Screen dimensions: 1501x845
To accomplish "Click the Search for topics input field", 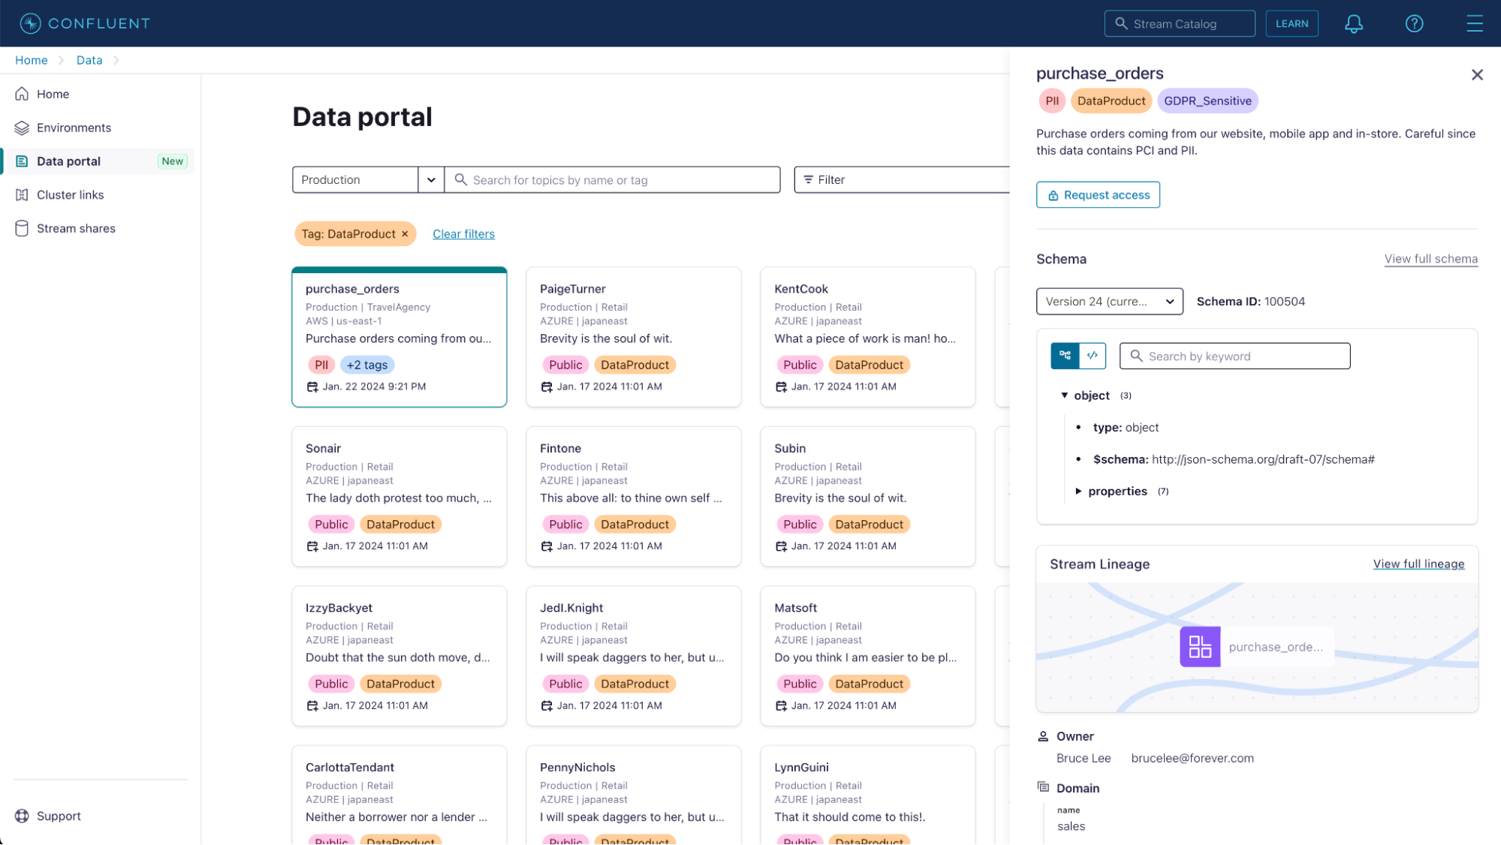I will (613, 179).
